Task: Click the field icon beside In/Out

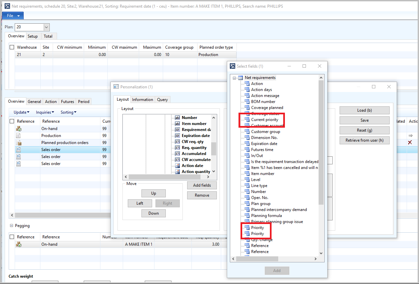Action: (247, 156)
